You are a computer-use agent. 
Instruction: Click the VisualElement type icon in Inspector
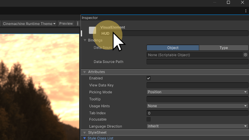point(92,30)
